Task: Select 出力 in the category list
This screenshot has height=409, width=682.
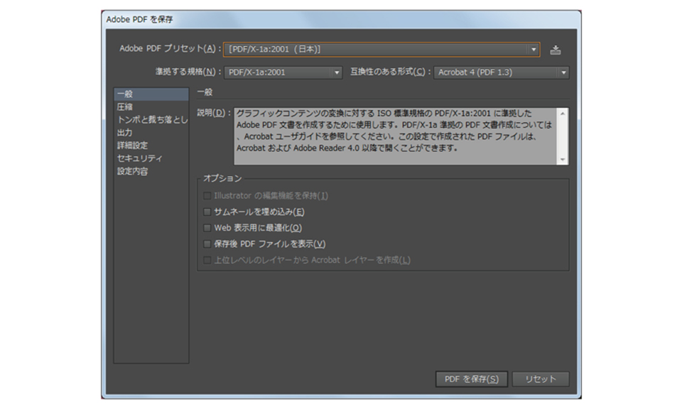Action: pos(151,133)
